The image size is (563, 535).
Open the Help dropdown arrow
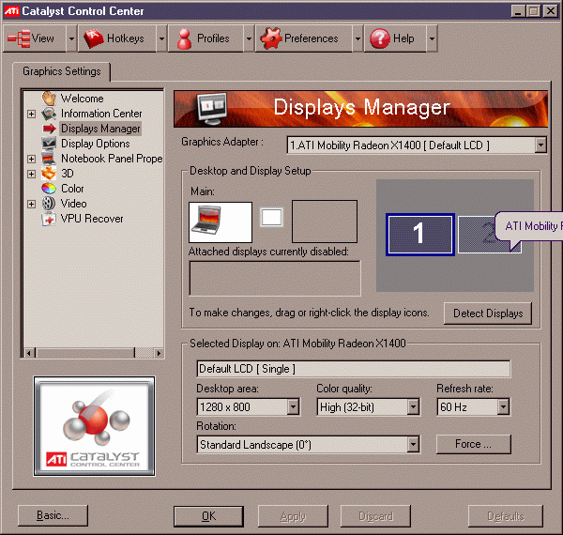tap(432, 38)
